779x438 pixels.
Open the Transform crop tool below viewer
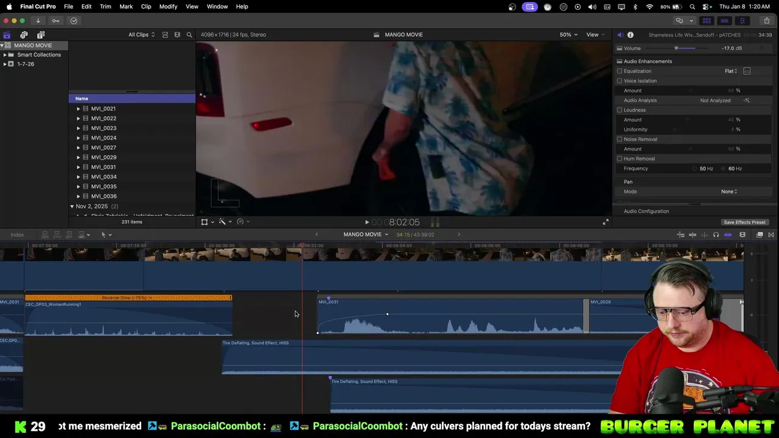click(x=204, y=222)
